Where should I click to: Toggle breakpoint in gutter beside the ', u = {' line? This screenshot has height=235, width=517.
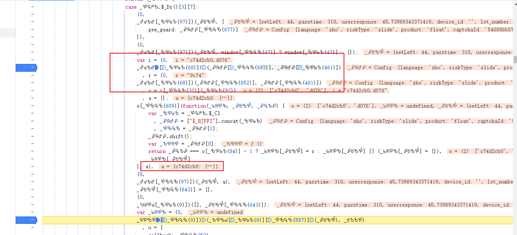point(32,228)
